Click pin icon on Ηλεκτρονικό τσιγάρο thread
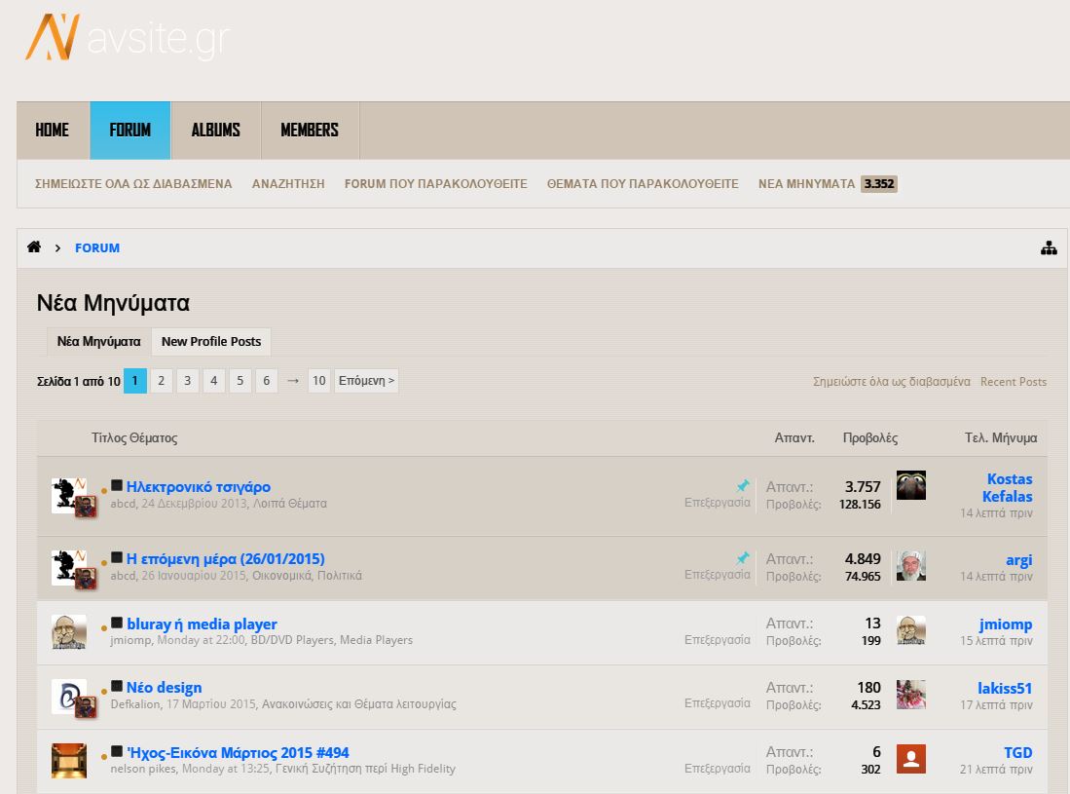 [743, 485]
